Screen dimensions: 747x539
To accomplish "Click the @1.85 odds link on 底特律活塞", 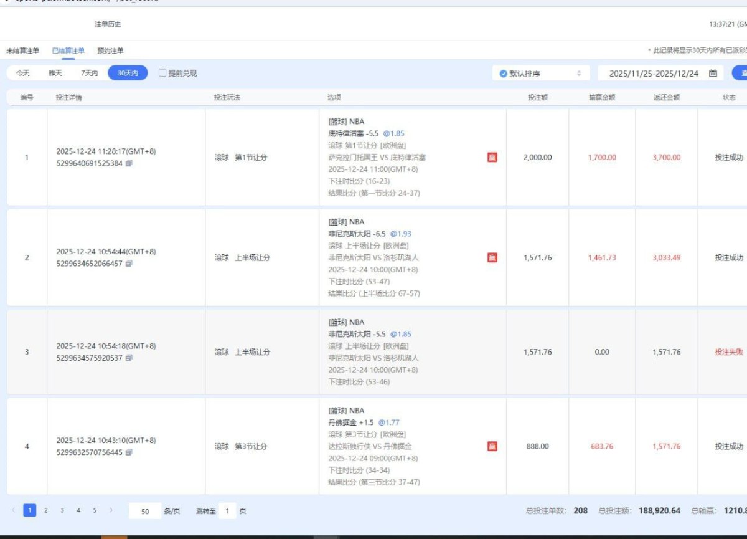I will (x=393, y=133).
